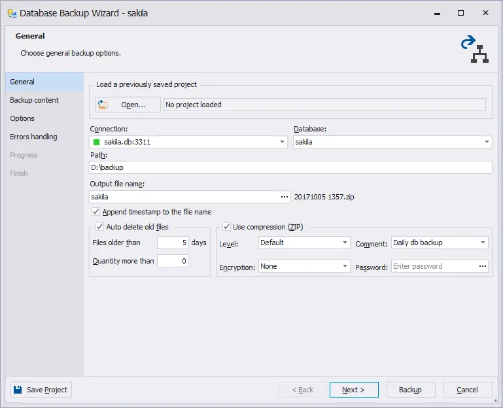Click the Load a previously saved project label
The image size is (503, 408).
coord(147,84)
